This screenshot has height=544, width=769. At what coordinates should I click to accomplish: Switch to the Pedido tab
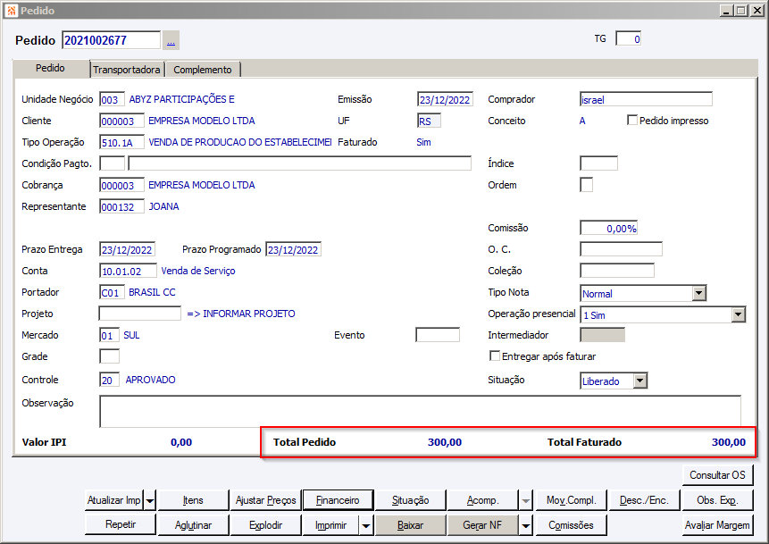(50, 68)
